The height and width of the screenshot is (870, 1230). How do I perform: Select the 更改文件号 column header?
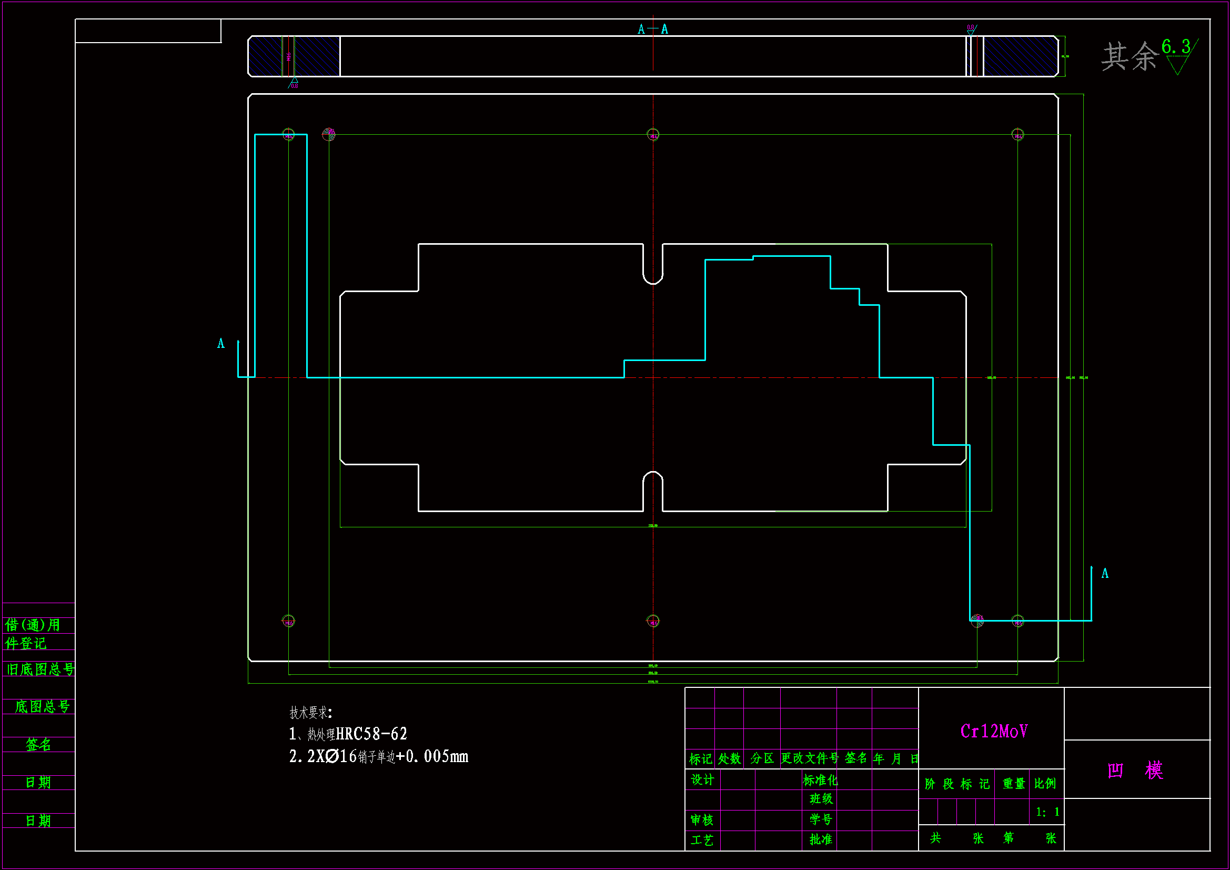(x=809, y=758)
